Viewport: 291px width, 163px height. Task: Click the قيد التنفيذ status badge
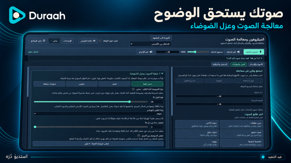coord(273,157)
